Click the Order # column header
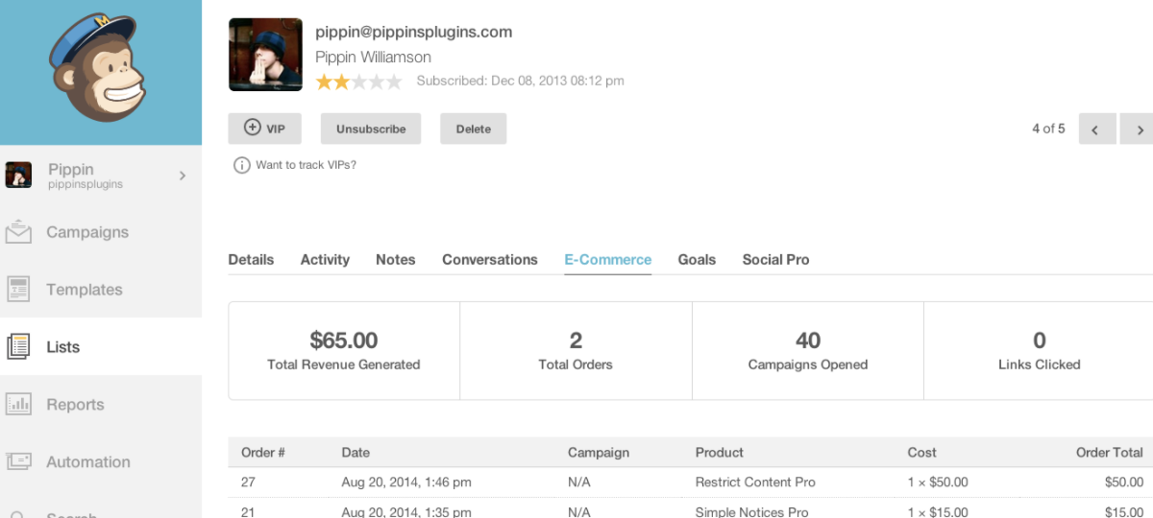This screenshot has width=1153, height=518. click(262, 453)
